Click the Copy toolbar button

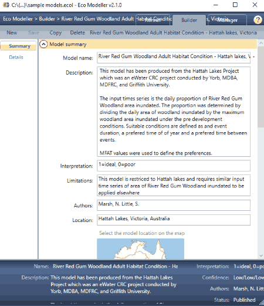tap(56, 33)
